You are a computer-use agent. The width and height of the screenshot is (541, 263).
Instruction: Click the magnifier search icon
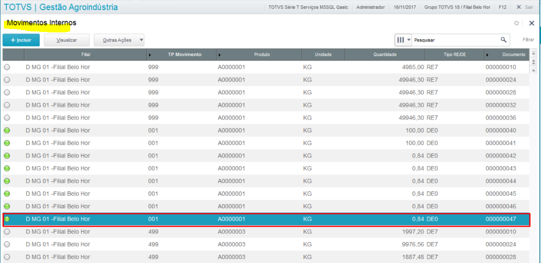click(504, 40)
